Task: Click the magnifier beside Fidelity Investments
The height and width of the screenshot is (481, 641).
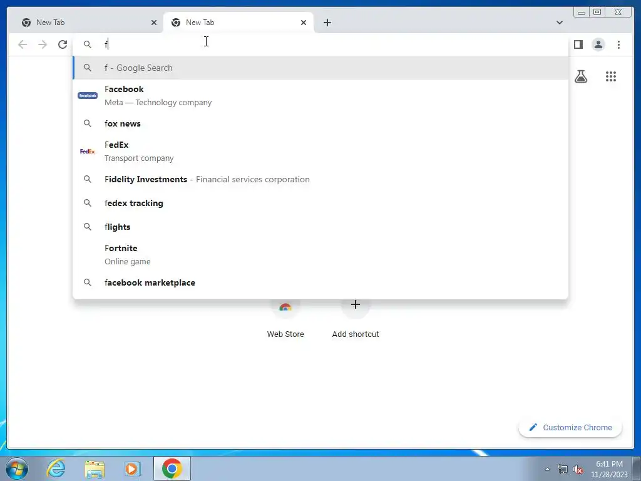Action: [x=88, y=179]
